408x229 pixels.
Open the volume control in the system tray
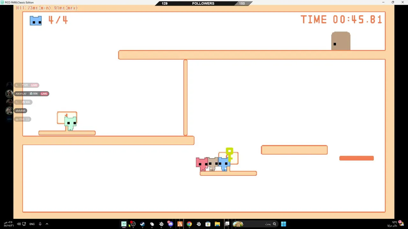pyautogui.click(x=19, y=224)
